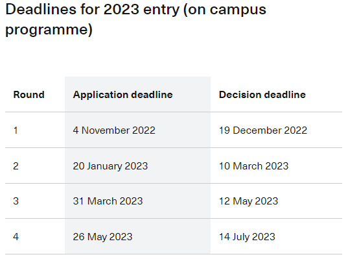Click the word 'Deadlines' in the heading
The width and height of the screenshot is (348, 259).
(41, 10)
